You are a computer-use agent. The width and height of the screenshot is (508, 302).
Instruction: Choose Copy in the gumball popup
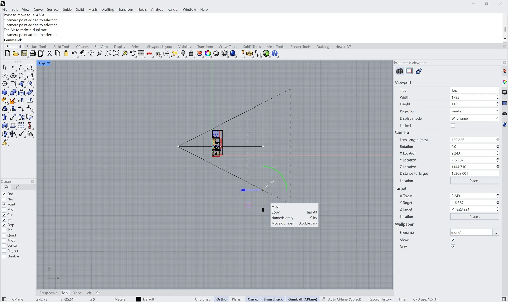(x=294, y=212)
